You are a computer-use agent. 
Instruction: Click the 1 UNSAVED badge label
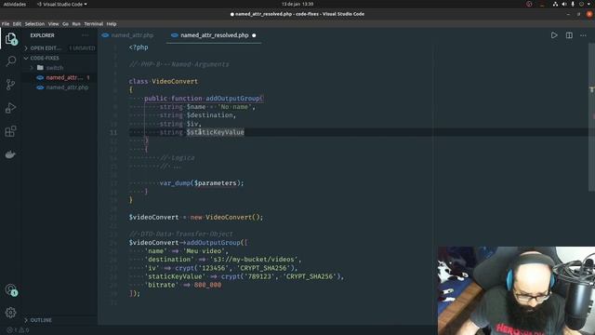point(82,48)
